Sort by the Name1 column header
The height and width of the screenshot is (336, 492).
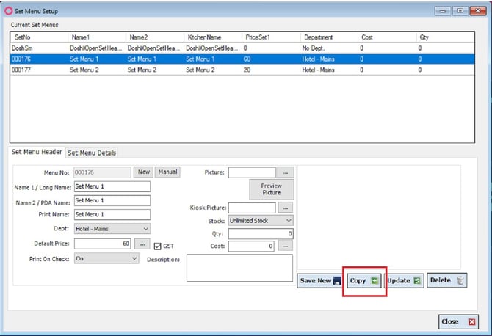coord(97,37)
